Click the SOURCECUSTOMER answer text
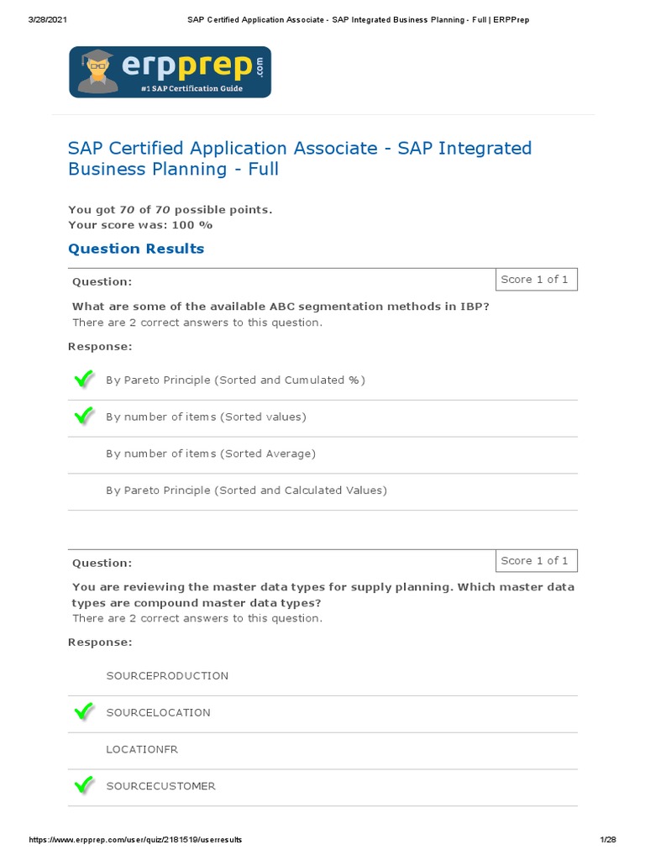The height and width of the screenshot is (860, 645). point(160,786)
